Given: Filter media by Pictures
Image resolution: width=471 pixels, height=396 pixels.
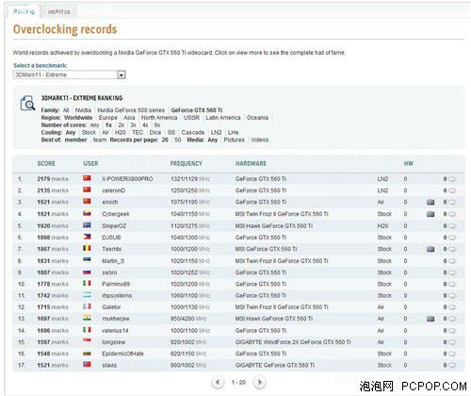Looking at the screenshot, I should point(234,140).
